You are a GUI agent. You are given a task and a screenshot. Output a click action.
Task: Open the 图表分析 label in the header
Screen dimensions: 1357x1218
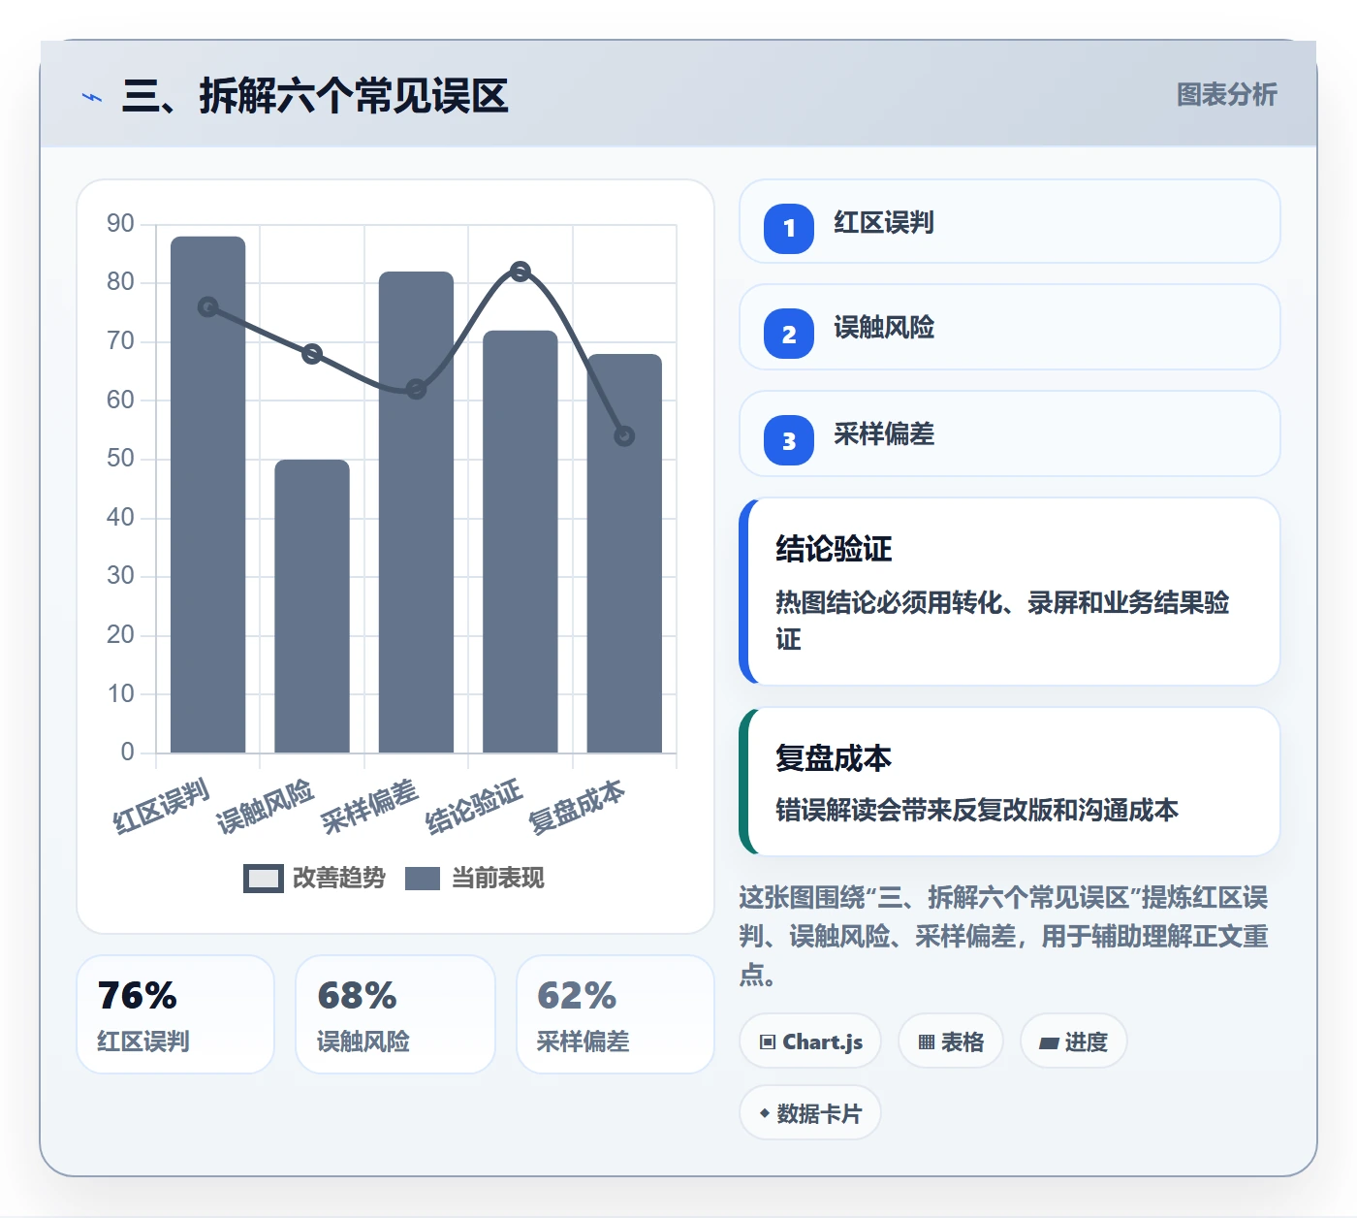click(x=1227, y=94)
